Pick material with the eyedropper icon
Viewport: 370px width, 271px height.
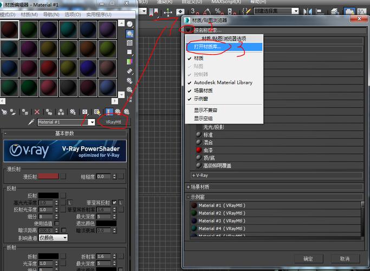31,122
